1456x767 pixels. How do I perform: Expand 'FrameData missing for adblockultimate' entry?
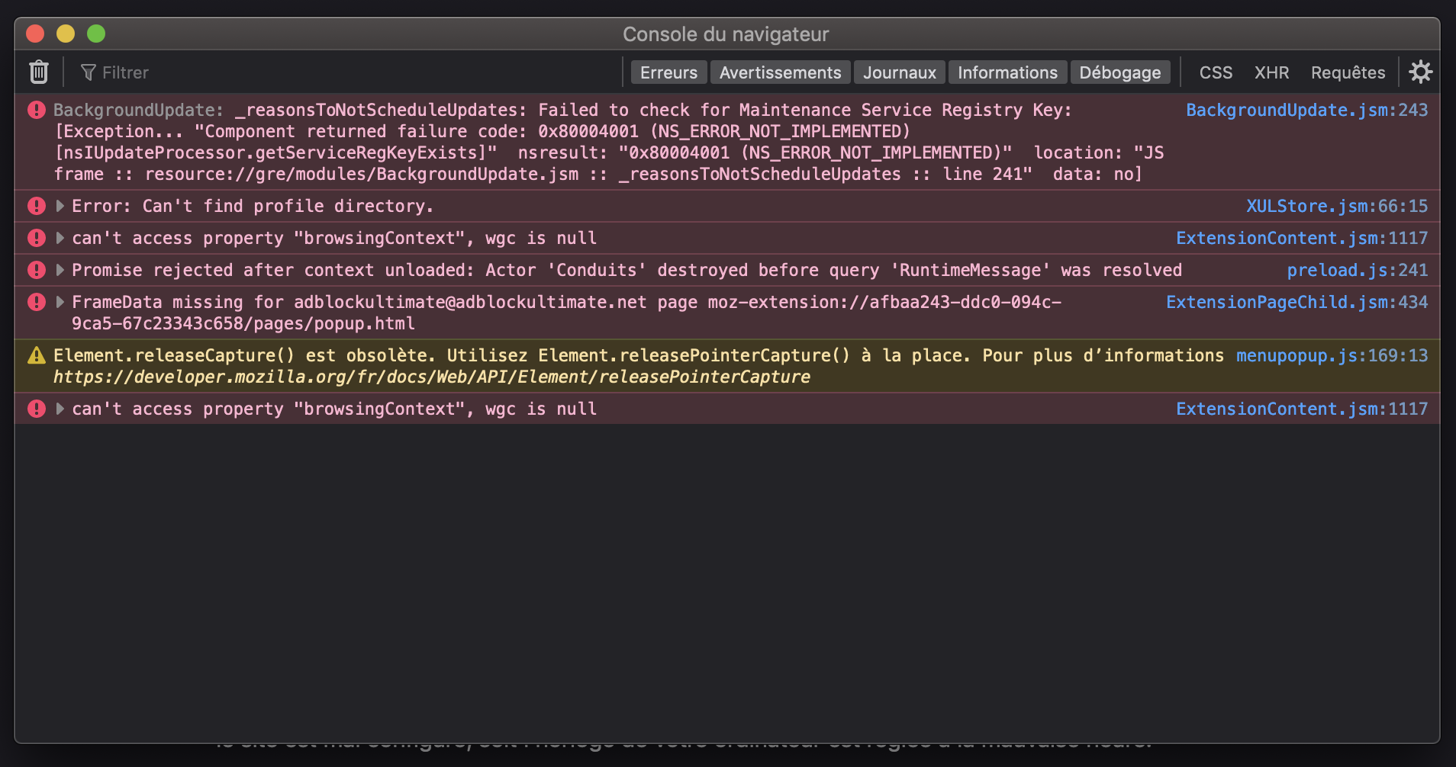(x=60, y=302)
